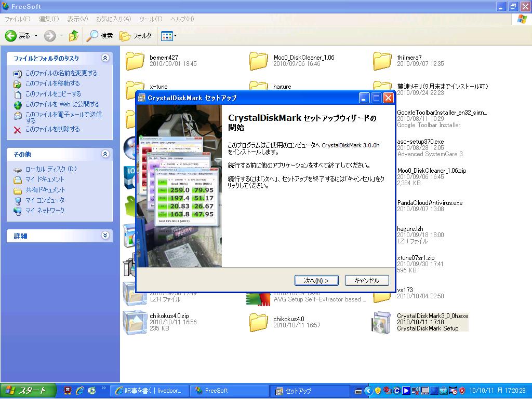Select PandaCloudAntivirus.exe file
Viewport: 532px width, 400px height.
point(430,203)
